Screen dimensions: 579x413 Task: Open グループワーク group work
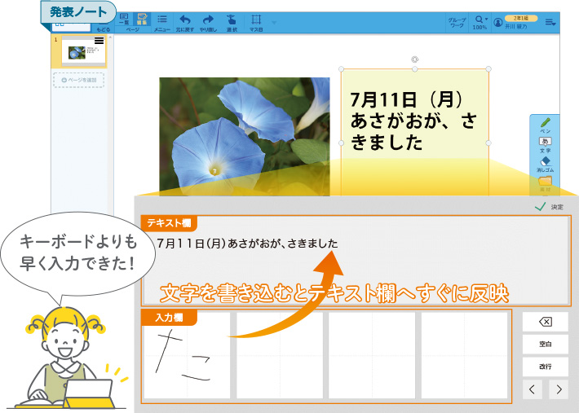coord(456,21)
